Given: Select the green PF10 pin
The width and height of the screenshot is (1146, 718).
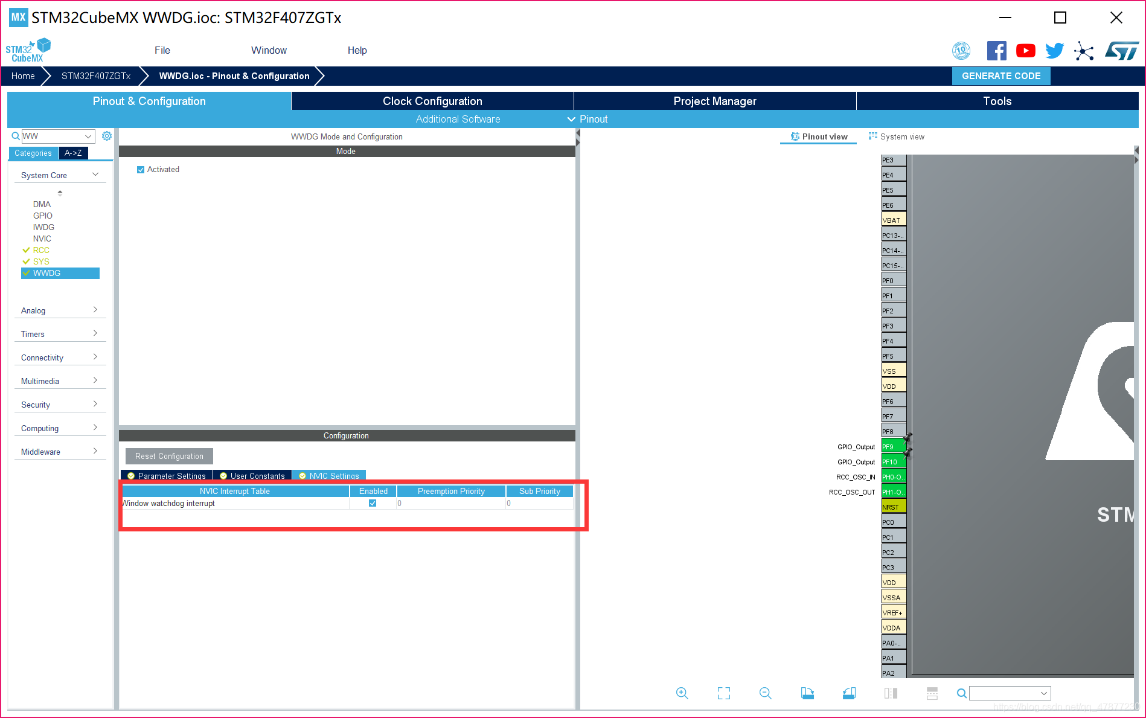Looking at the screenshot, I should (894, 462).
